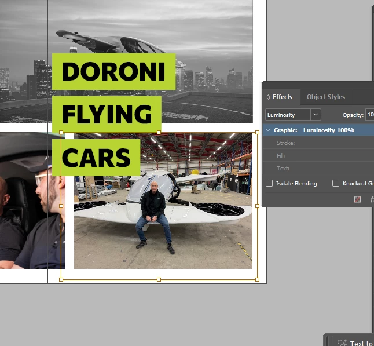The height and width of the screenshot is (346, 374).
Task: Click the left-middle selection handle of the frame
Action: click(61, 206)
